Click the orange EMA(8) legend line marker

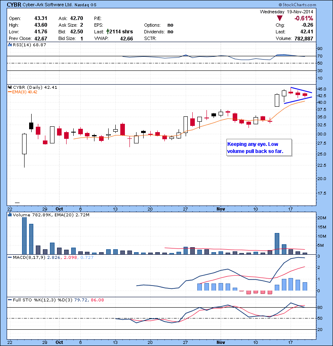pos(10,92)
